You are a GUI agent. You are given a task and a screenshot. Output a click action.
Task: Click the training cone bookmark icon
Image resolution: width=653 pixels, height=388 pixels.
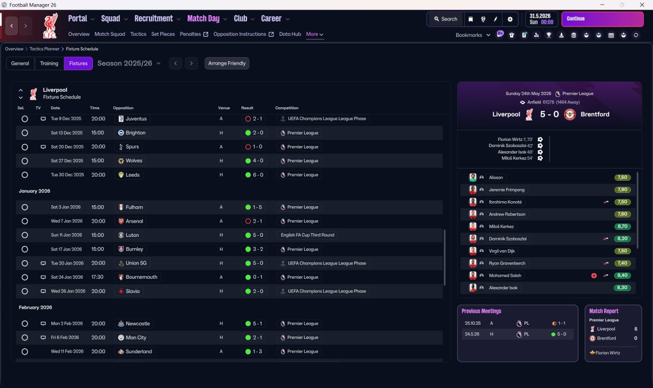[x=562, y=35]
